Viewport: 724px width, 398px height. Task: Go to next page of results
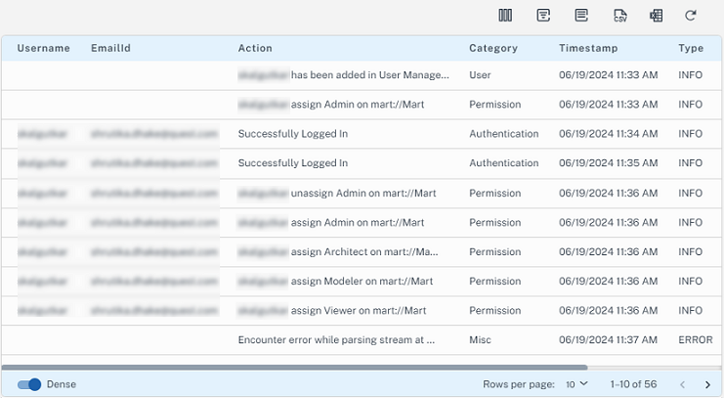pyautogui.click(x=708, y=384)
